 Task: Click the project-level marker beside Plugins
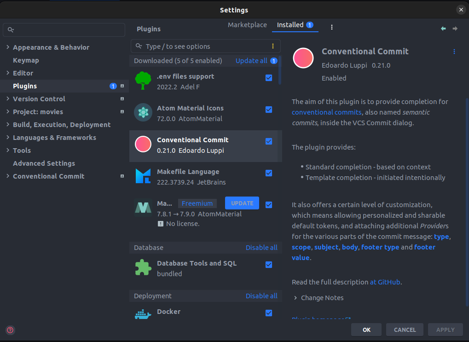point(122,86)
